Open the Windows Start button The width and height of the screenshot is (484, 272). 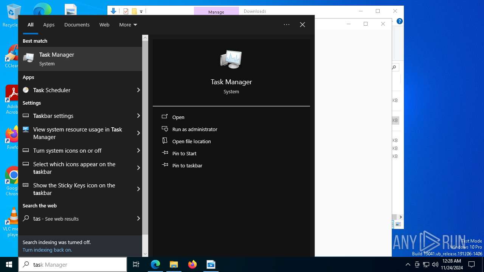[9, 264]
